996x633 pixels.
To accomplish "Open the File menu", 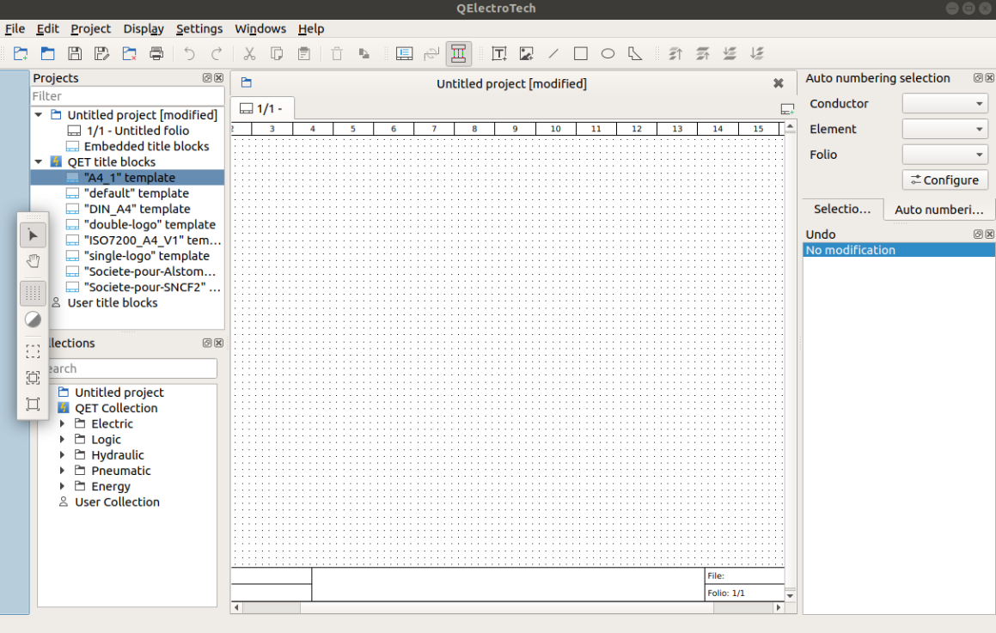I will (15, 28).
